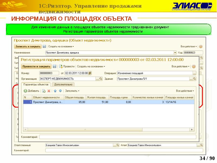This screenshot has width=217, height=163.
Task: Search Организация with magnifier icon
Action: click(101, 79)
